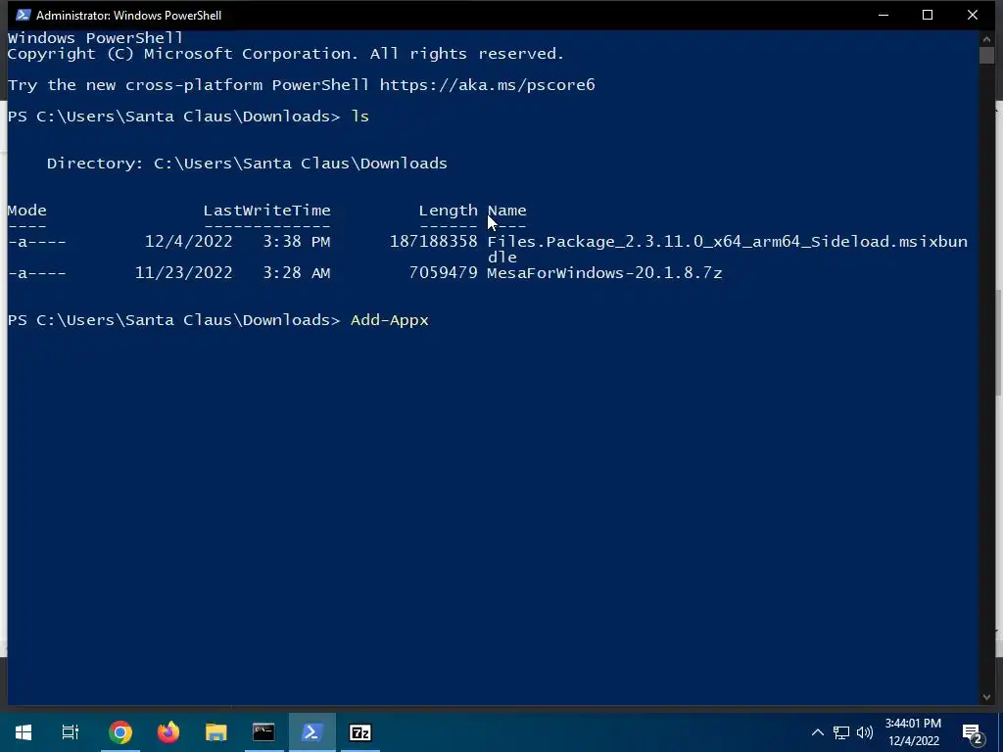
Task: Click the 11/23/2022 3:28 AM timestamp
Action: coord(233,273)
